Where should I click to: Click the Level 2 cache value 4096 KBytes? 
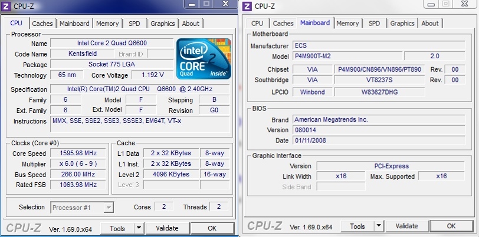coord(170,174)
